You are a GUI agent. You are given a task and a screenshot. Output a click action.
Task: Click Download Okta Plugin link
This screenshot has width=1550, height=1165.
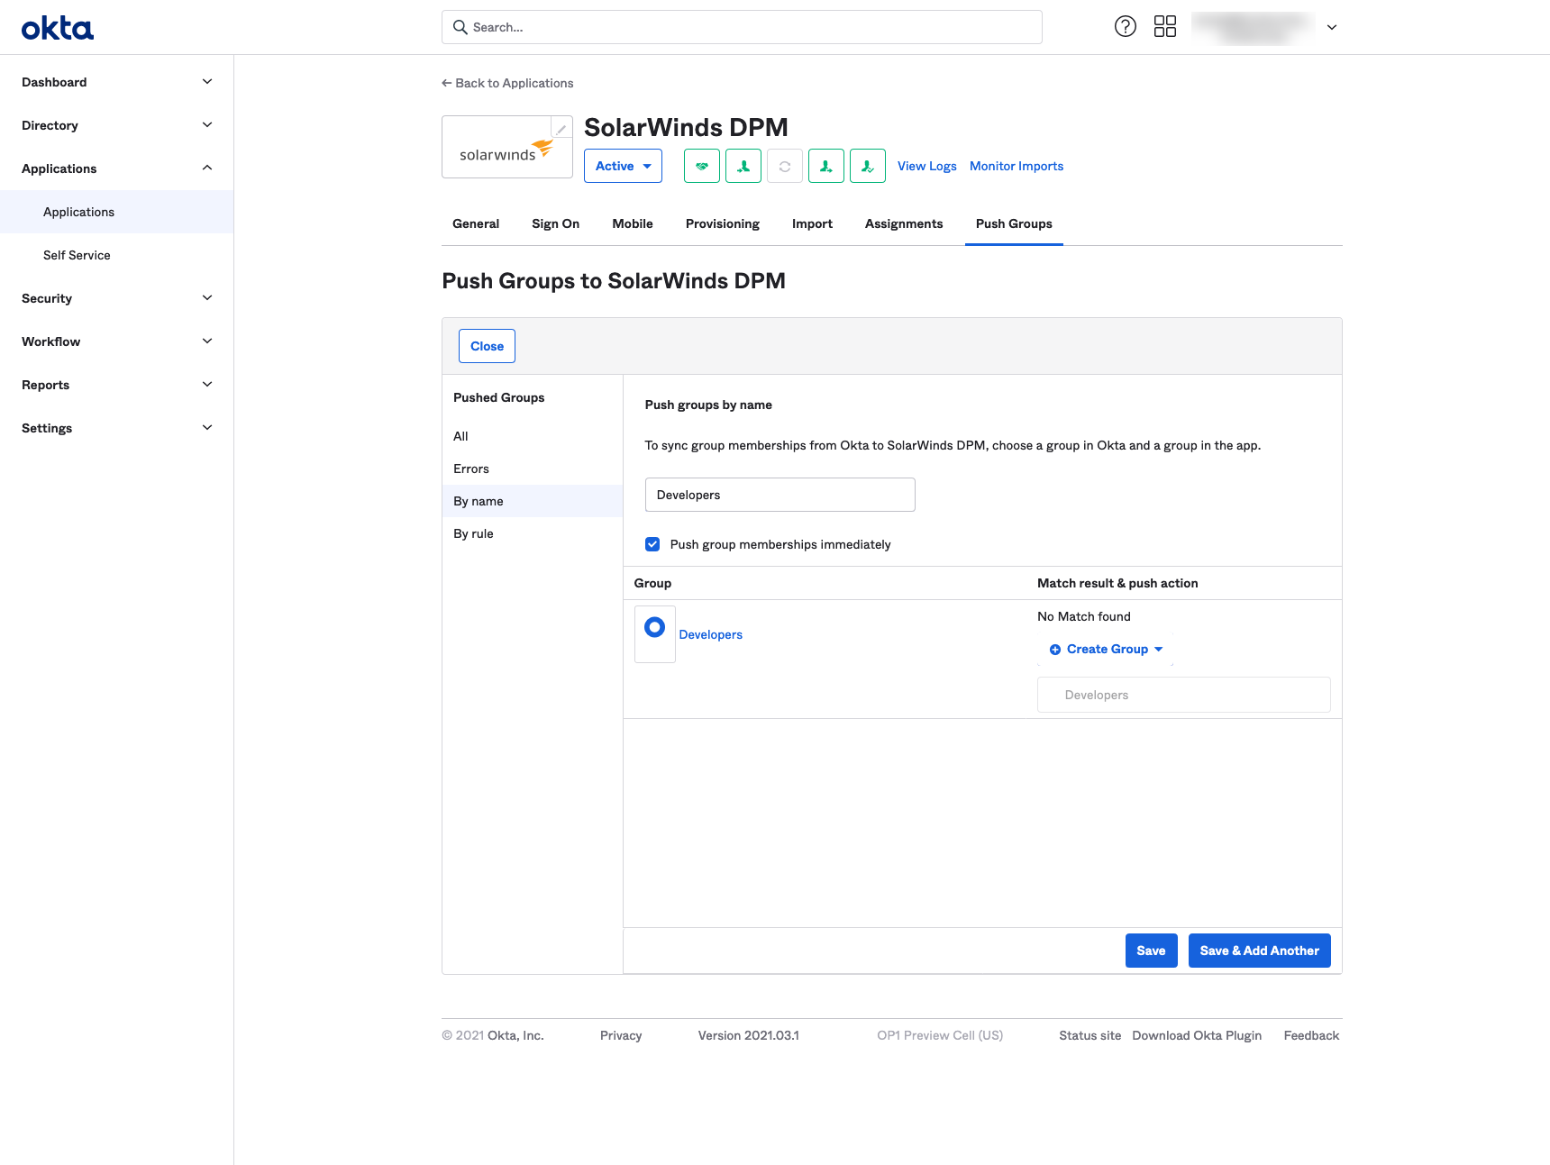1197,1035
